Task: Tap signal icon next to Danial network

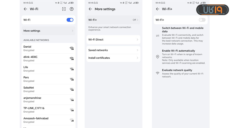Action: point(72,48)
